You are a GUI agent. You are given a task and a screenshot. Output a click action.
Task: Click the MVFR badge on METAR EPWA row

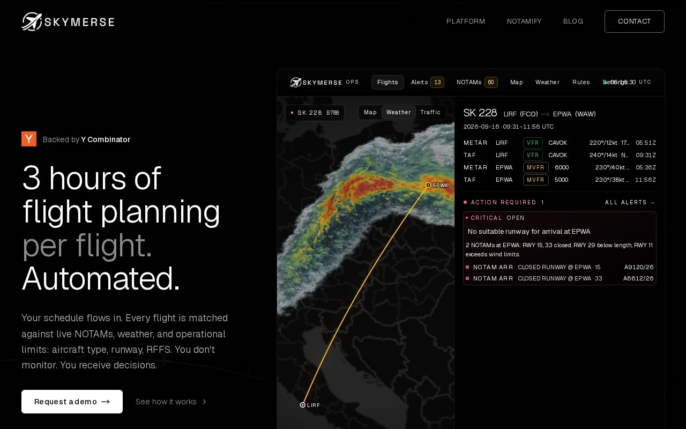pos(535,167)
